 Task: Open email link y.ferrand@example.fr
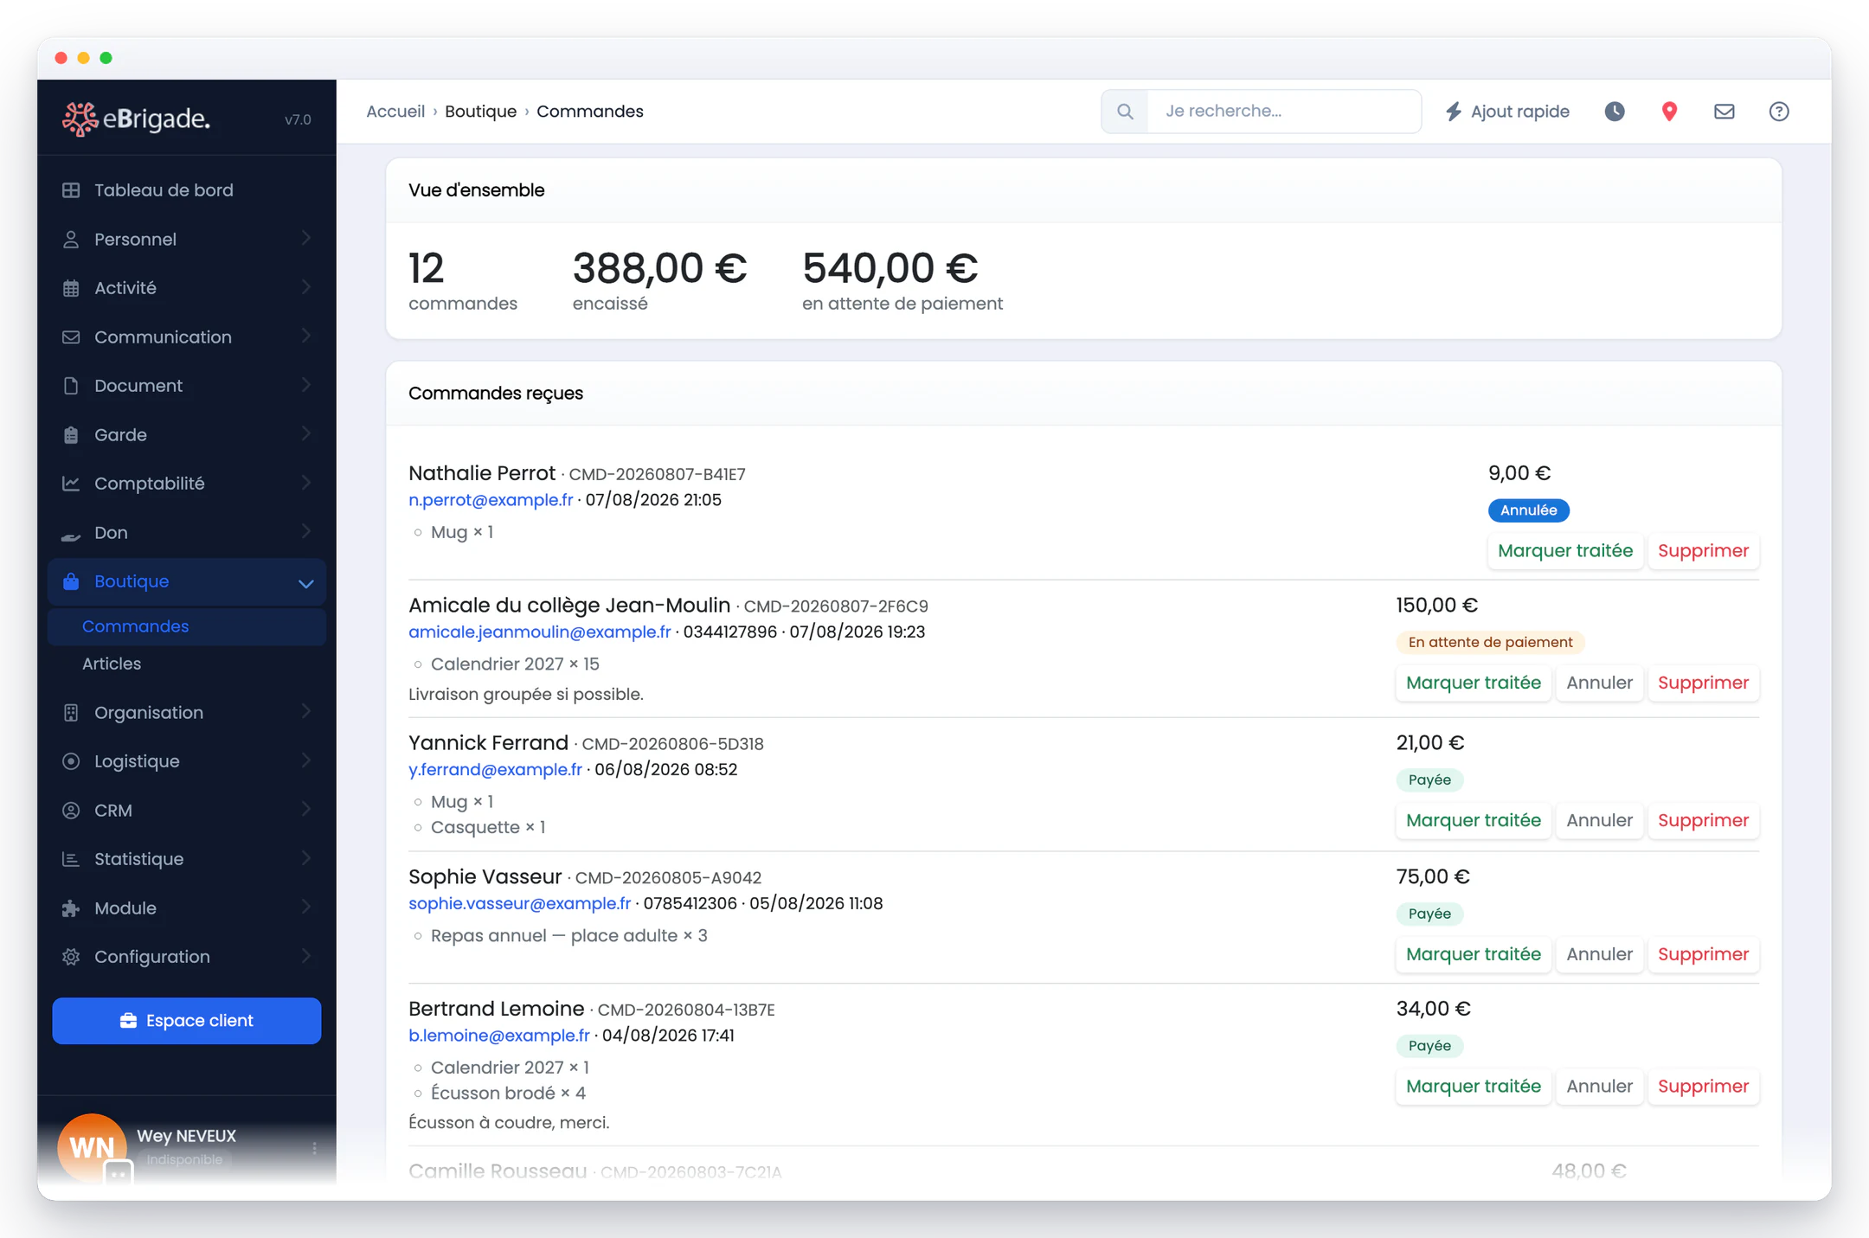495,770
